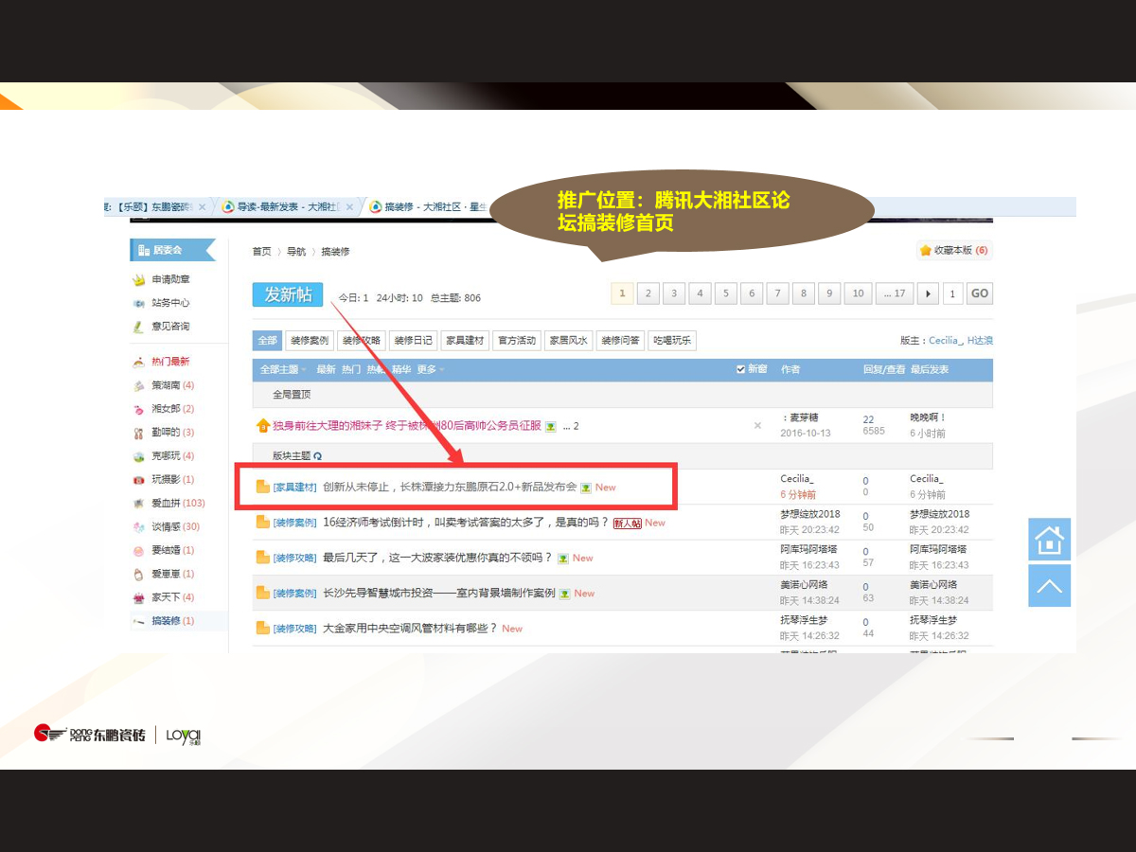Open the 创新从未停止 thread link
Image resolution: width=1136 pixels, height=852 pixels.
click(x=449, y=487)
